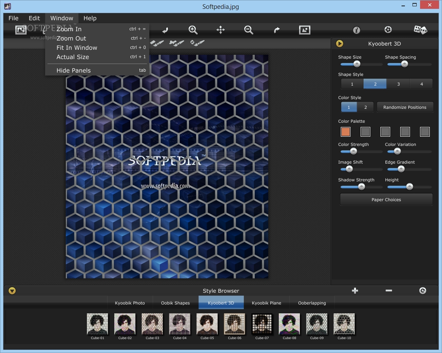Screen dimensions: 442x353
Task: Click the lifebuoy-style round icon in the toolbar
Action: [388, 30]
